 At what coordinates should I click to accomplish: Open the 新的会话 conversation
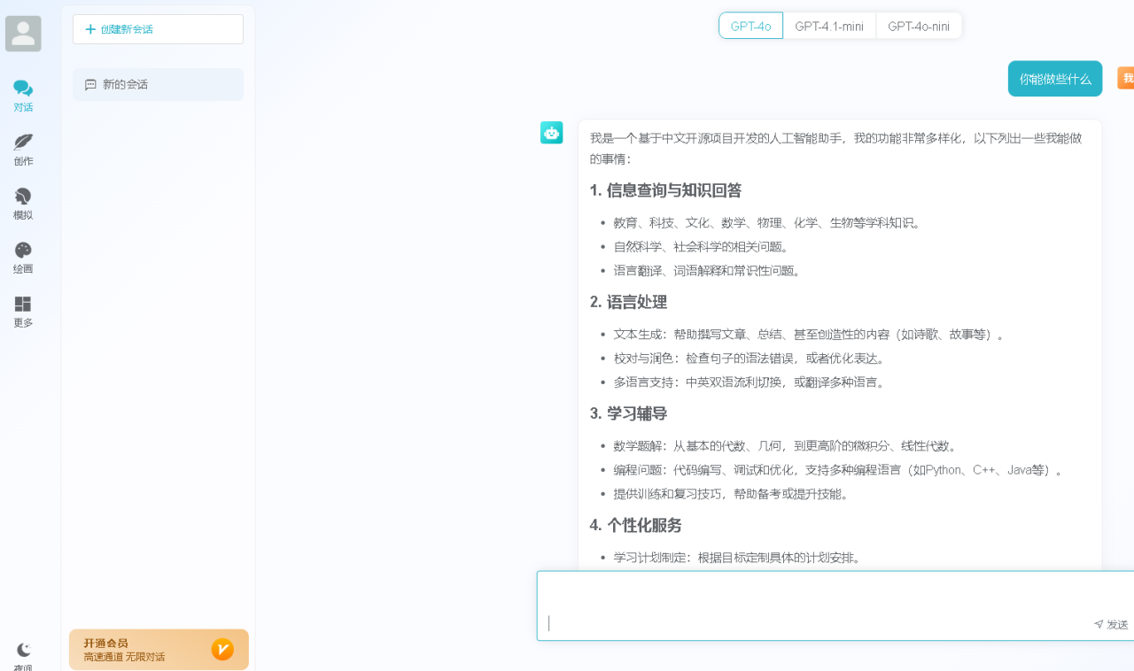[158, 85]
